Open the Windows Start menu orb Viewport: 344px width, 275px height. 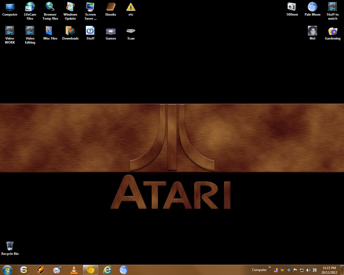(x=7, y=270)
